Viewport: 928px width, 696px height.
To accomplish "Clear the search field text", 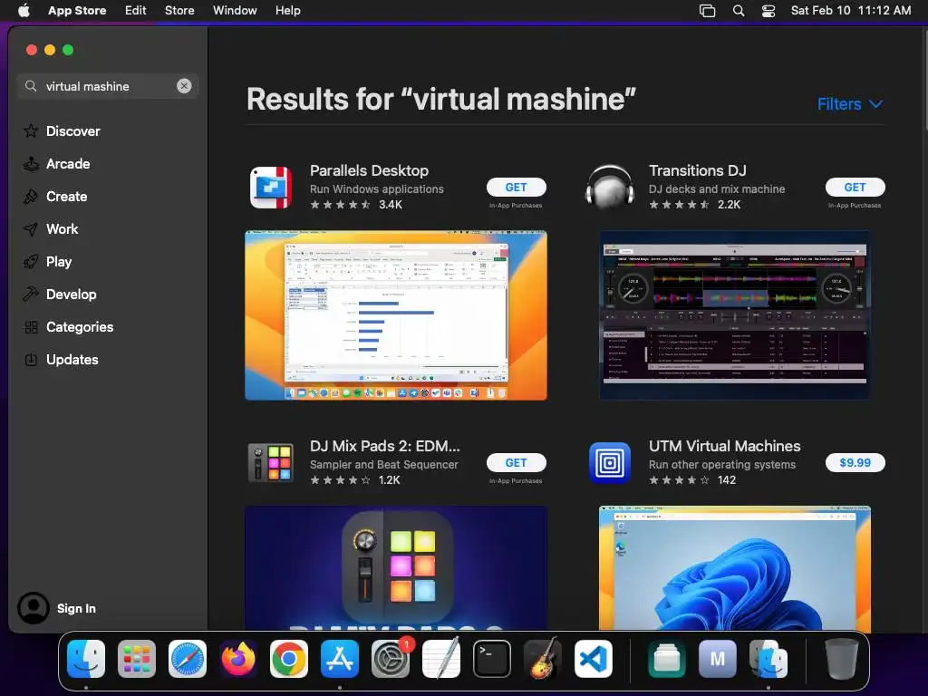I will 184,86.
